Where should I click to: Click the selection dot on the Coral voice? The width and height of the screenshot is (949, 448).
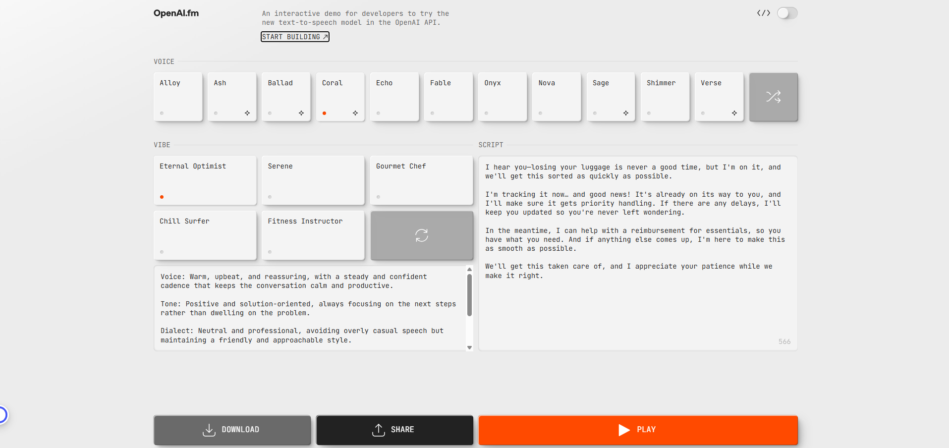[x=324, y=113]
